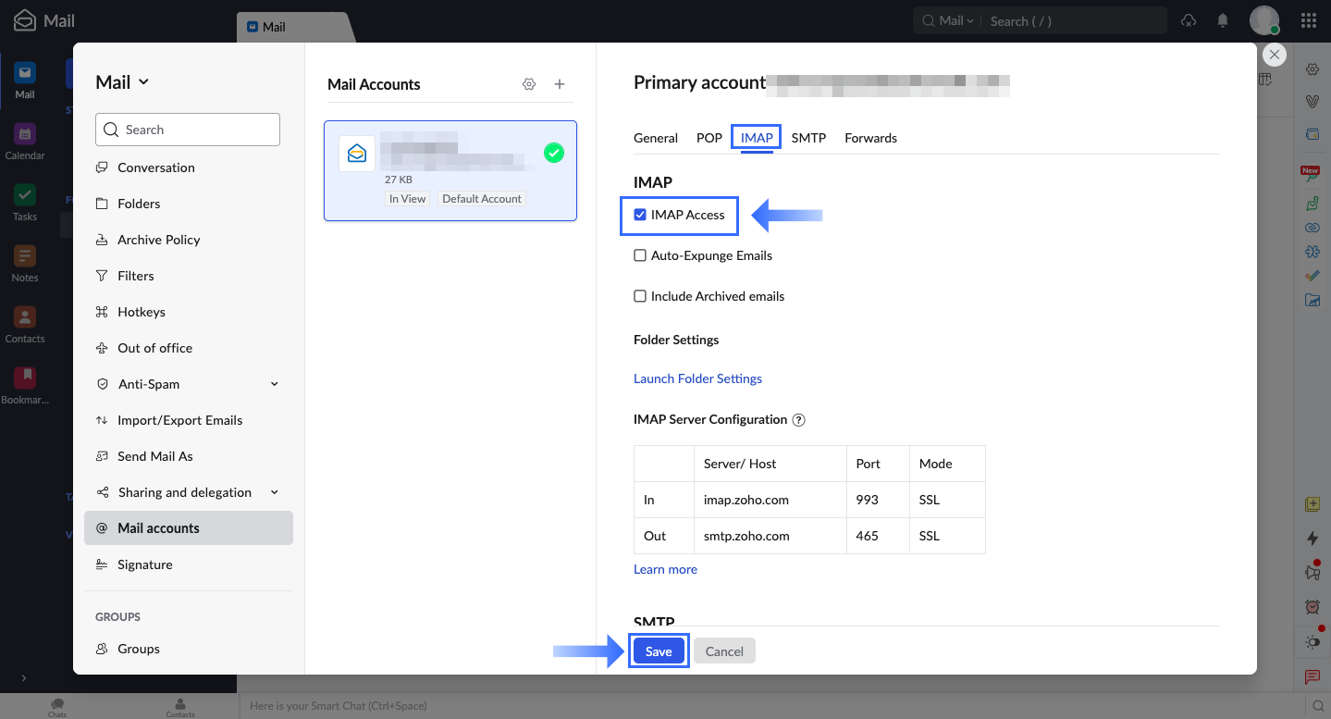This screenshot has width=1331, height=719.
Task: Open the Zoho apps grid icon
Action: pos(1309,19)
